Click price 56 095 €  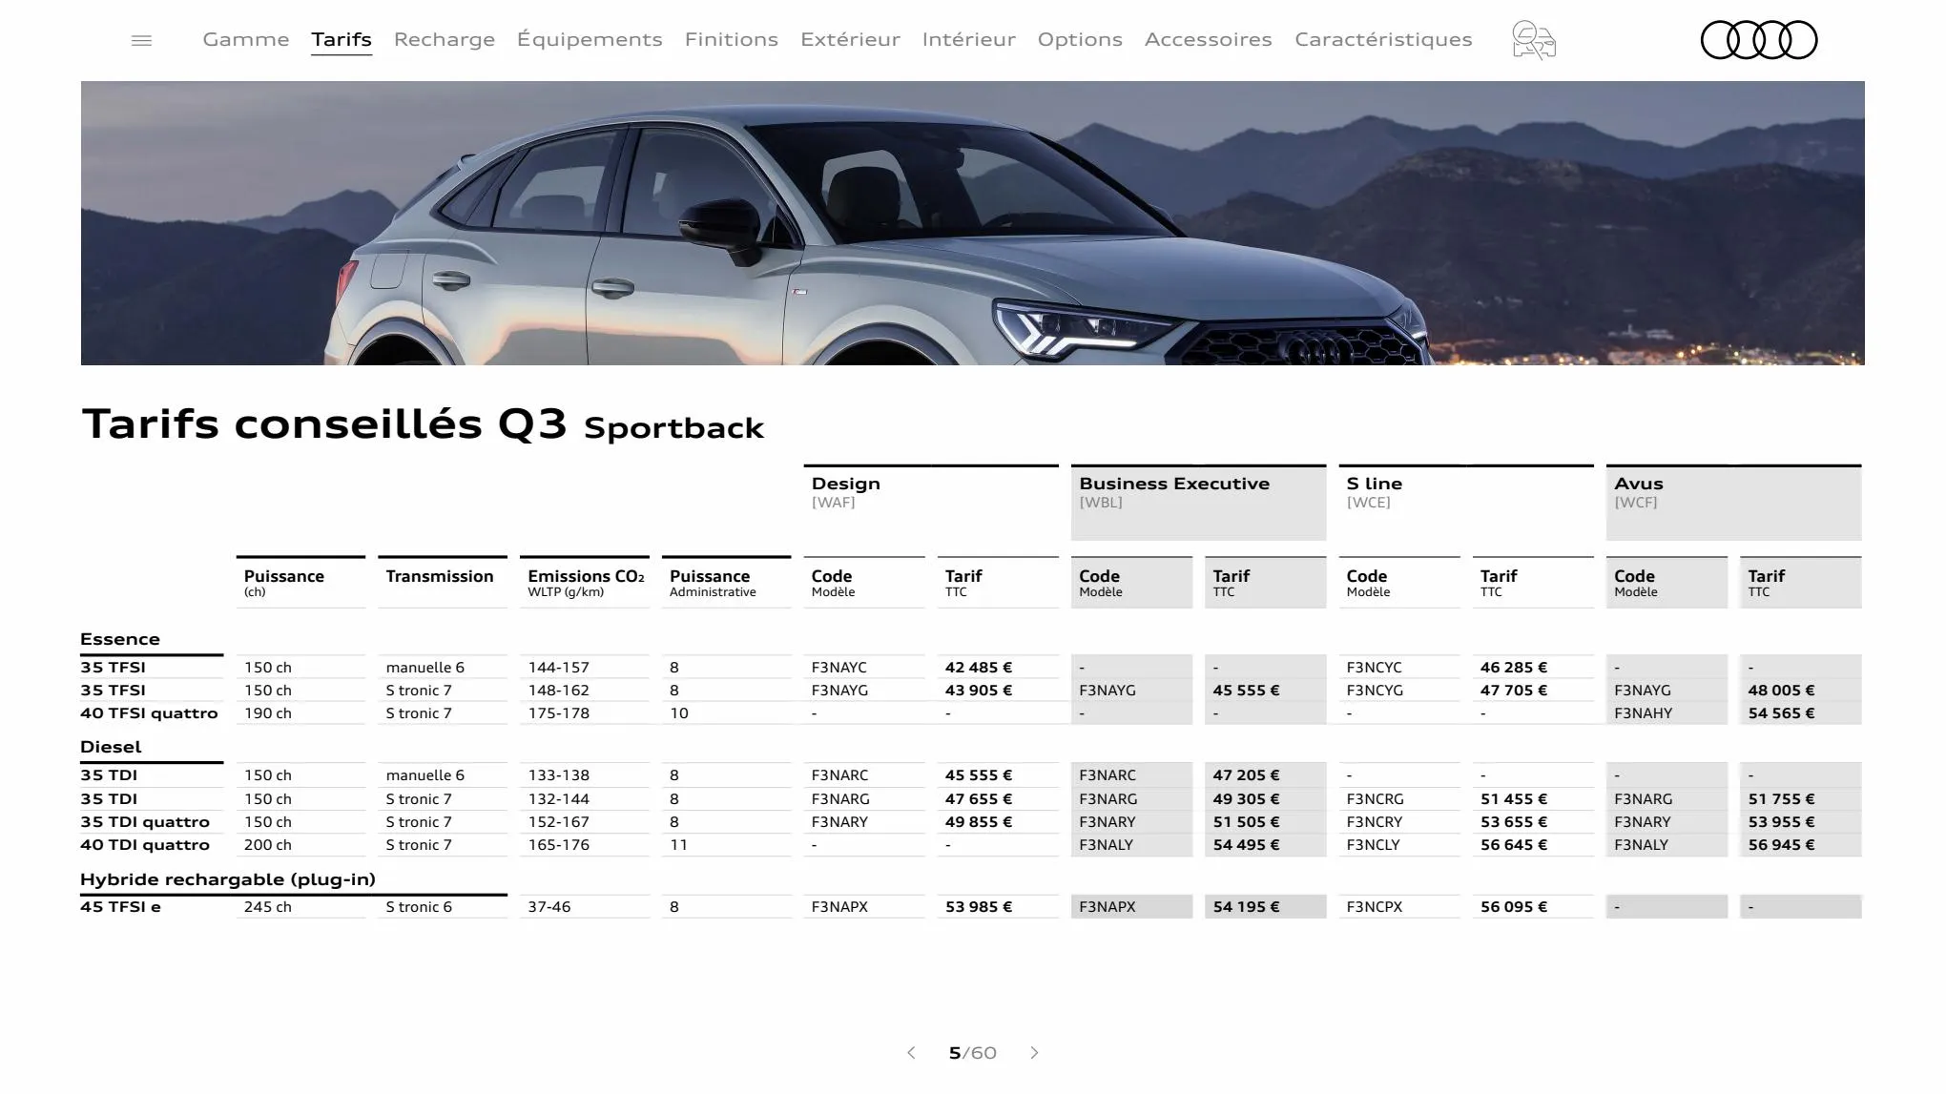click(1514, 907)
